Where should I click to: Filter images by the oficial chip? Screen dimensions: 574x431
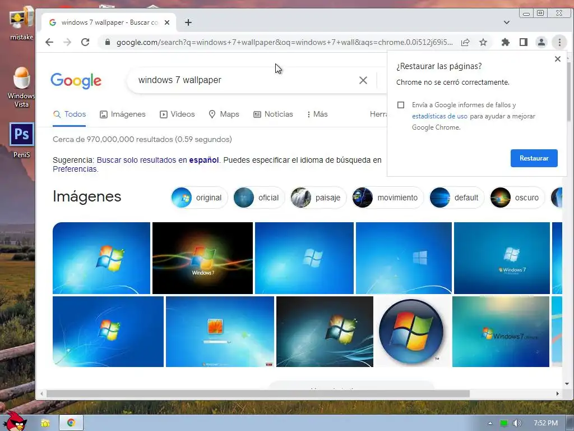pos(259,198)
